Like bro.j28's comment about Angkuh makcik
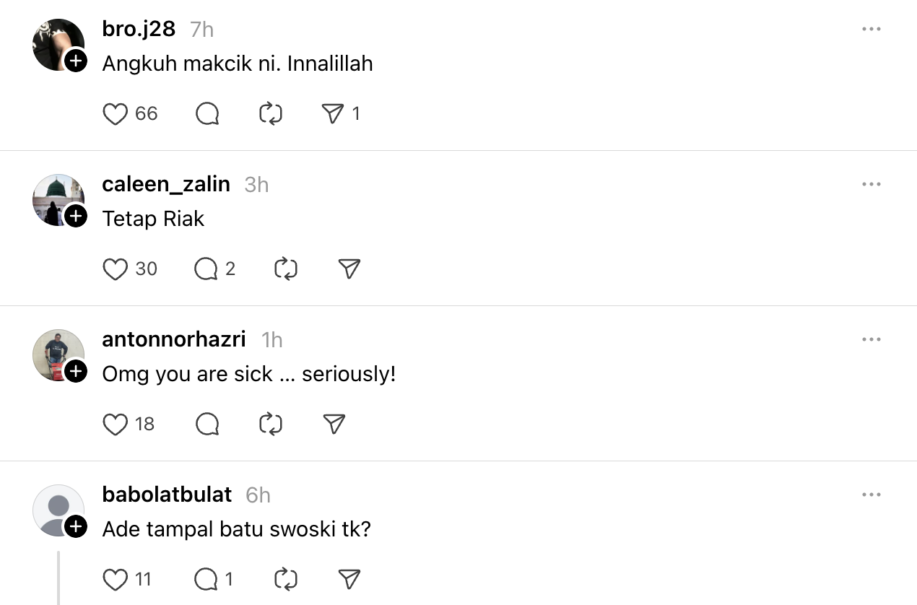The width and height of the screenshot is (917, 605). (x=116, y=113)
